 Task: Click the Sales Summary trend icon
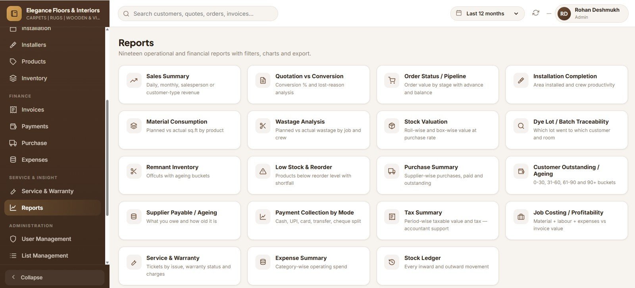134,80
